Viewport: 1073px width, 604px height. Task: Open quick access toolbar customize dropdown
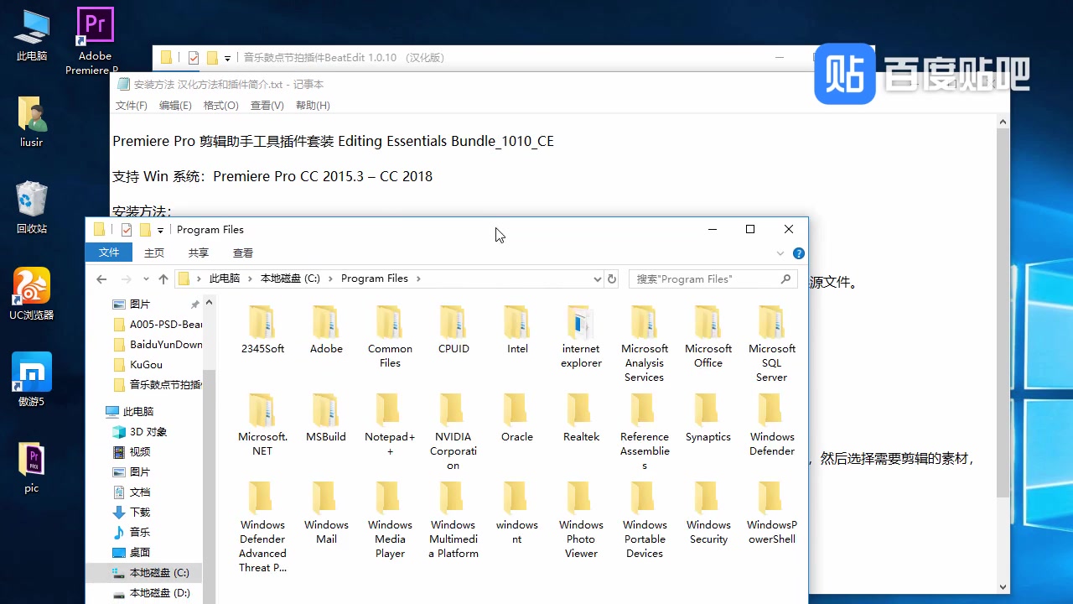[x=160, y=231]
